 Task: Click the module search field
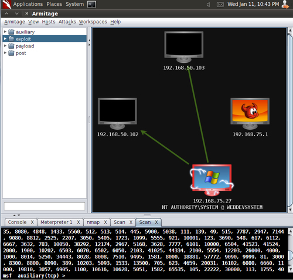click(x=45, y=206)
